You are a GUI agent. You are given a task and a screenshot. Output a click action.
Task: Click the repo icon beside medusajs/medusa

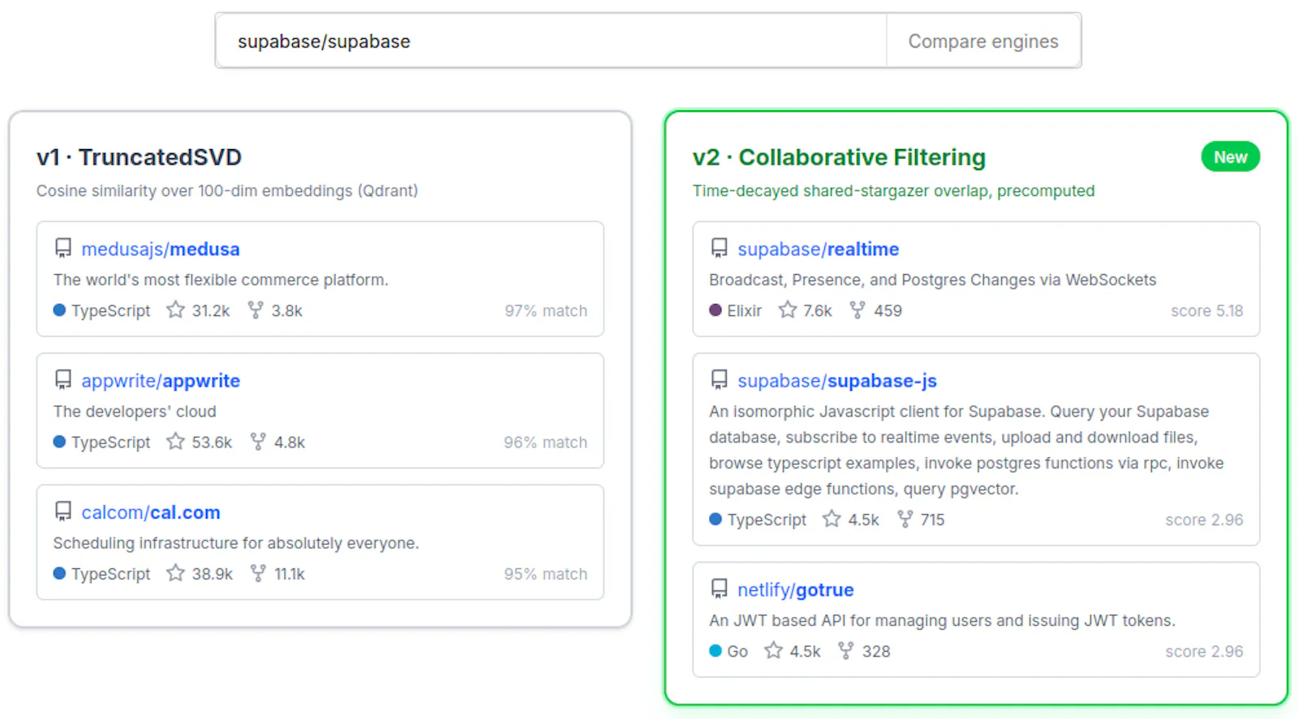pyautogui.click(x=63, y=248)
